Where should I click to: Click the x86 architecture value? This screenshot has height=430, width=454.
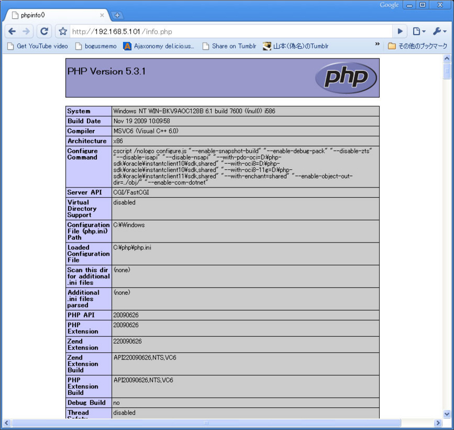118,141
